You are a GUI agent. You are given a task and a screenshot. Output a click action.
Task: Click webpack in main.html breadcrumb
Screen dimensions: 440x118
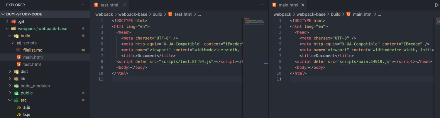click(x=282, y=14)
